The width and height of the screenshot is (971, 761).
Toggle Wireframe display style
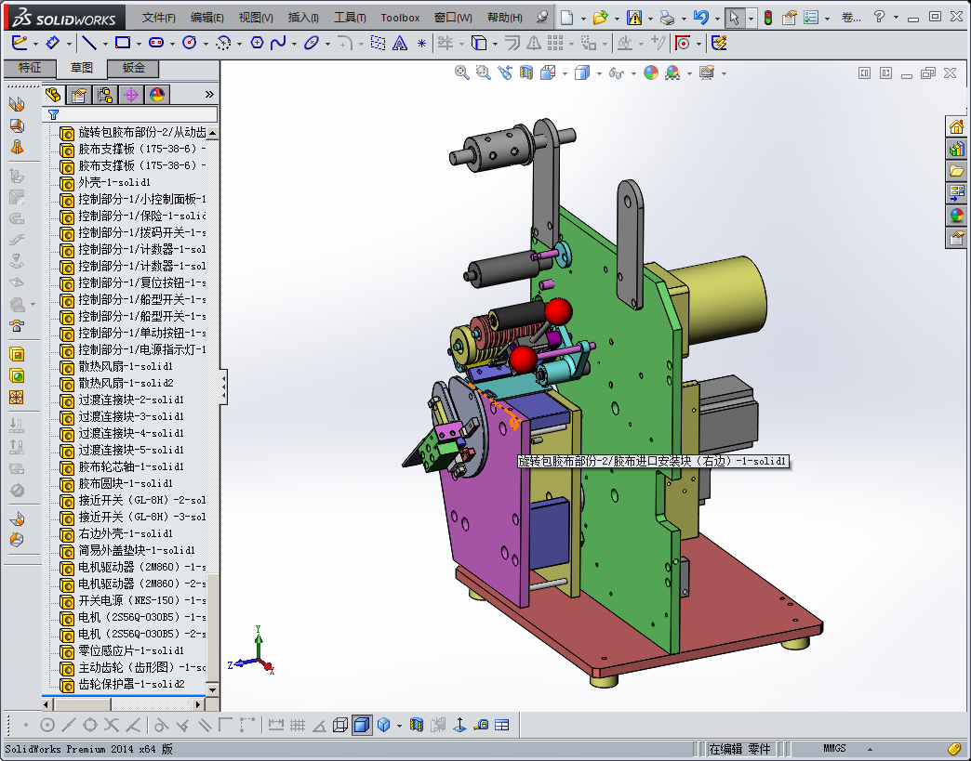pos(340,725)
